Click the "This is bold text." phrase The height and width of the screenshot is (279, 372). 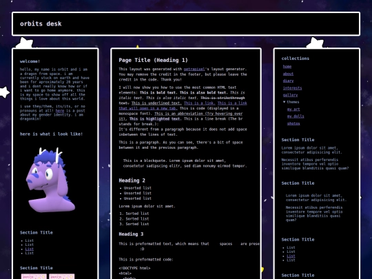(x=158, y=92)
